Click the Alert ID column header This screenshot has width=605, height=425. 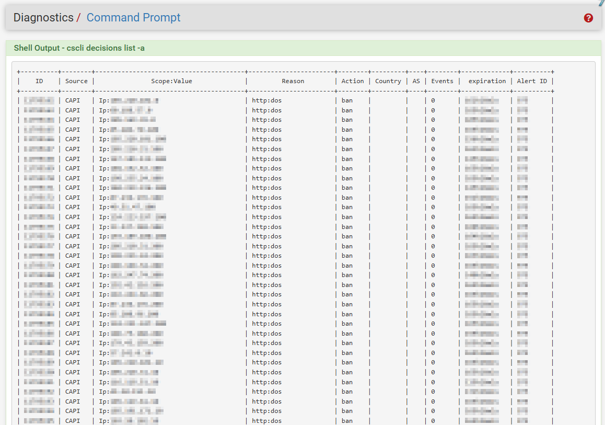tap(532, 81)
